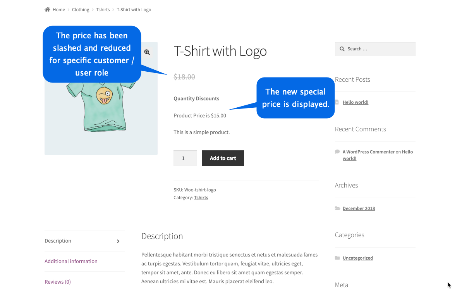Open the Clothing breadcrumb link
The height and width of the screenshot is (291, 462).
click(81, 10)
